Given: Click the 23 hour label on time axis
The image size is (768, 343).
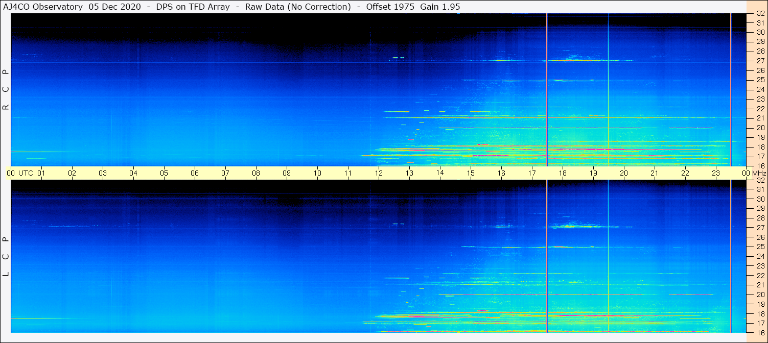Looking at the screenshot, I should (x=716, y=173).
